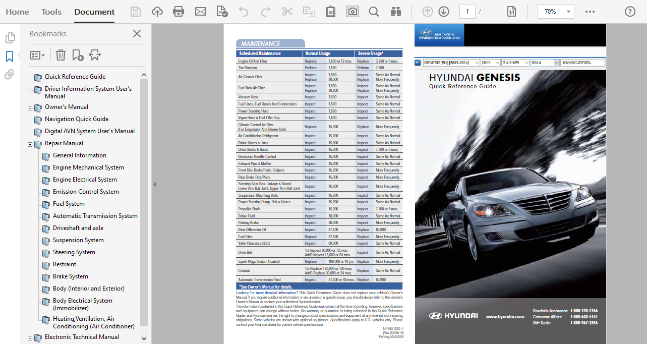This screenshot has height=344, width=647.
Task: Collapse the Repair Manual bookmark tree
Action: pyautogui.click(x=30, y=144)
